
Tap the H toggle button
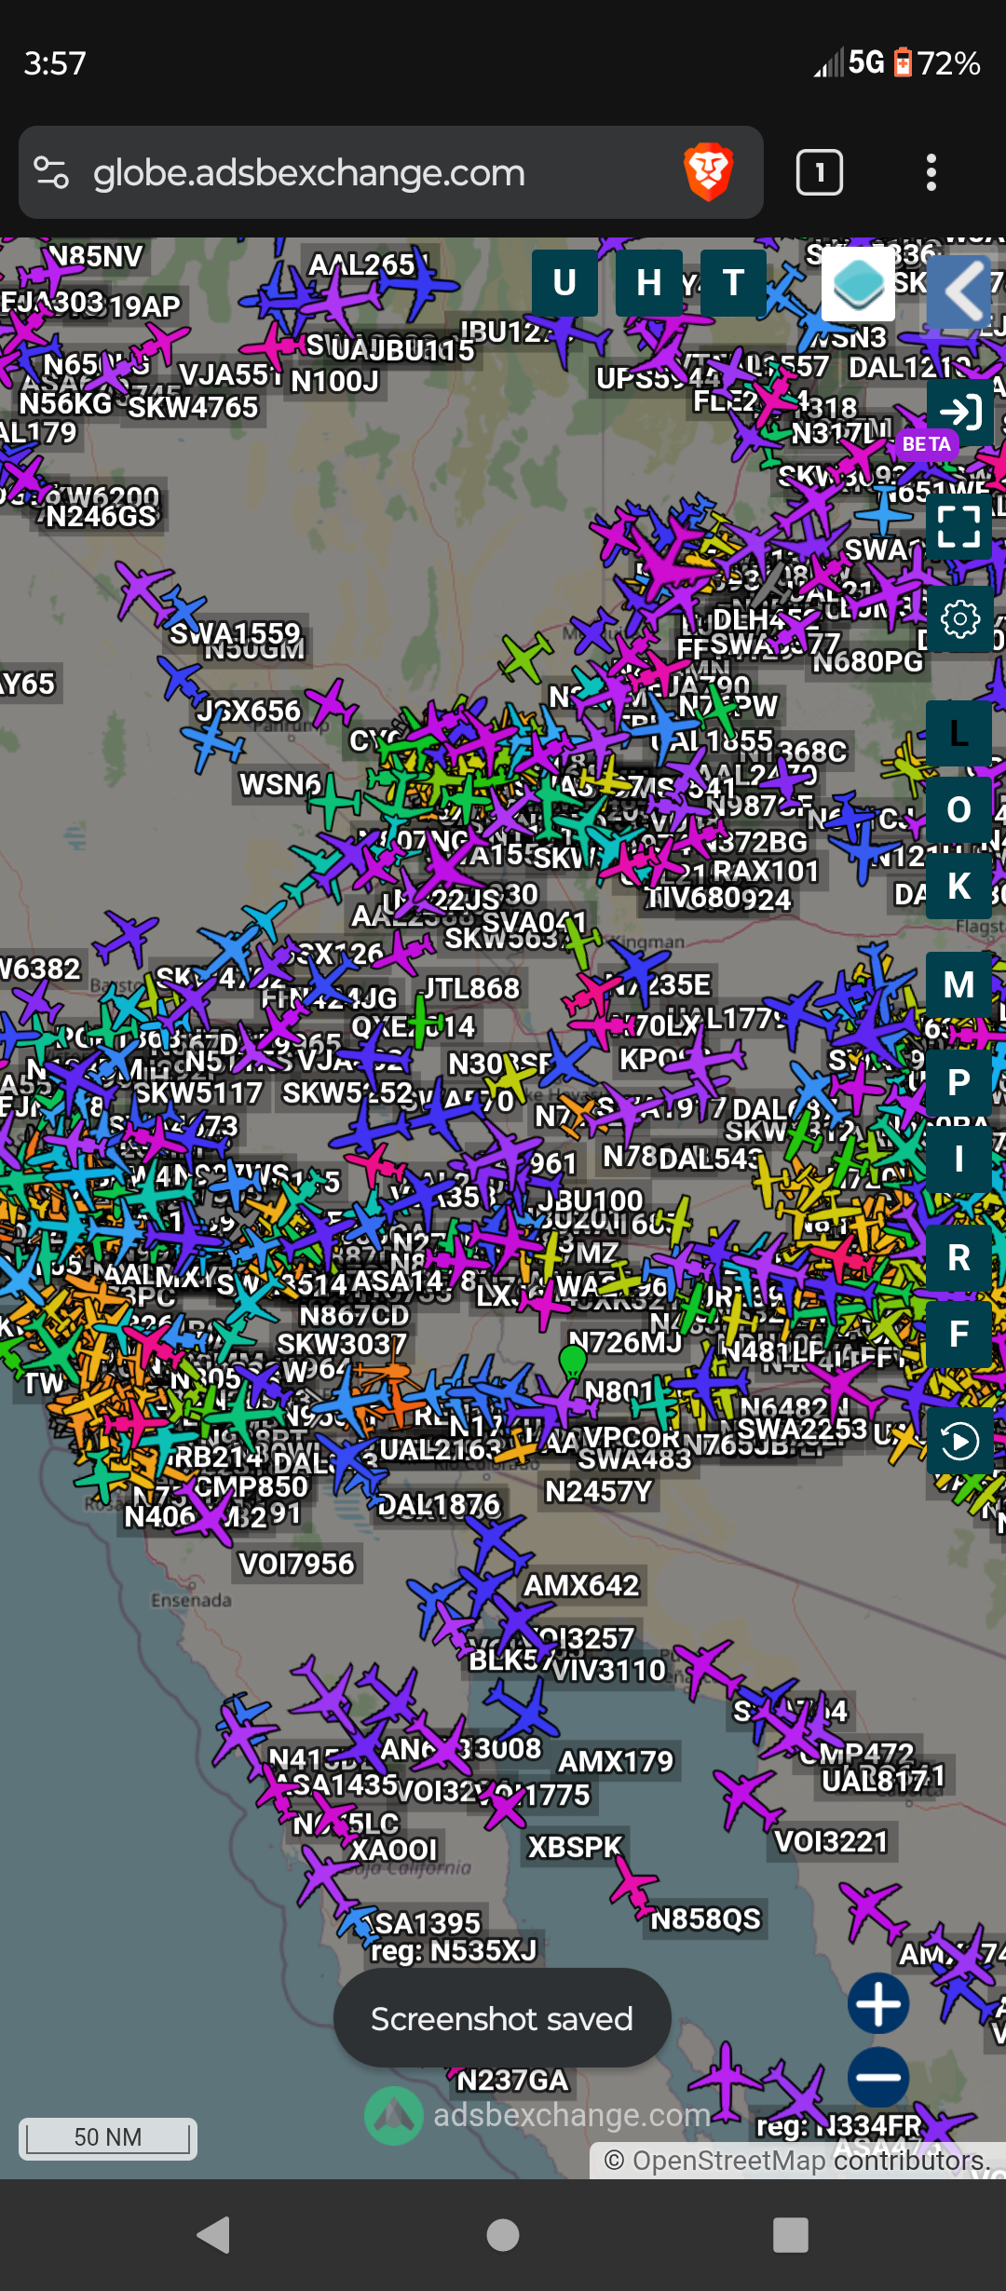coord(648,282)
